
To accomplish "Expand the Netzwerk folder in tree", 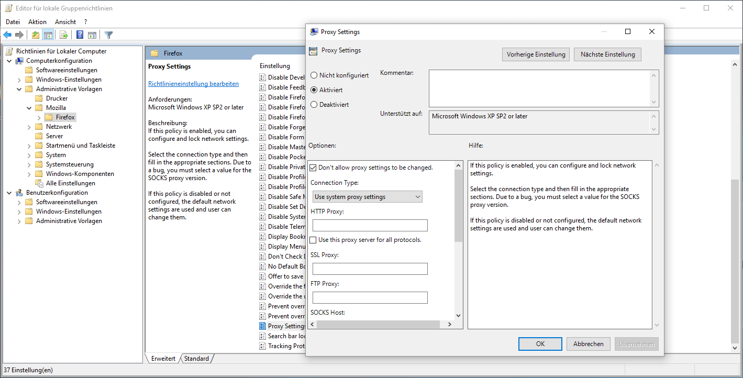I will click(29, 127).
